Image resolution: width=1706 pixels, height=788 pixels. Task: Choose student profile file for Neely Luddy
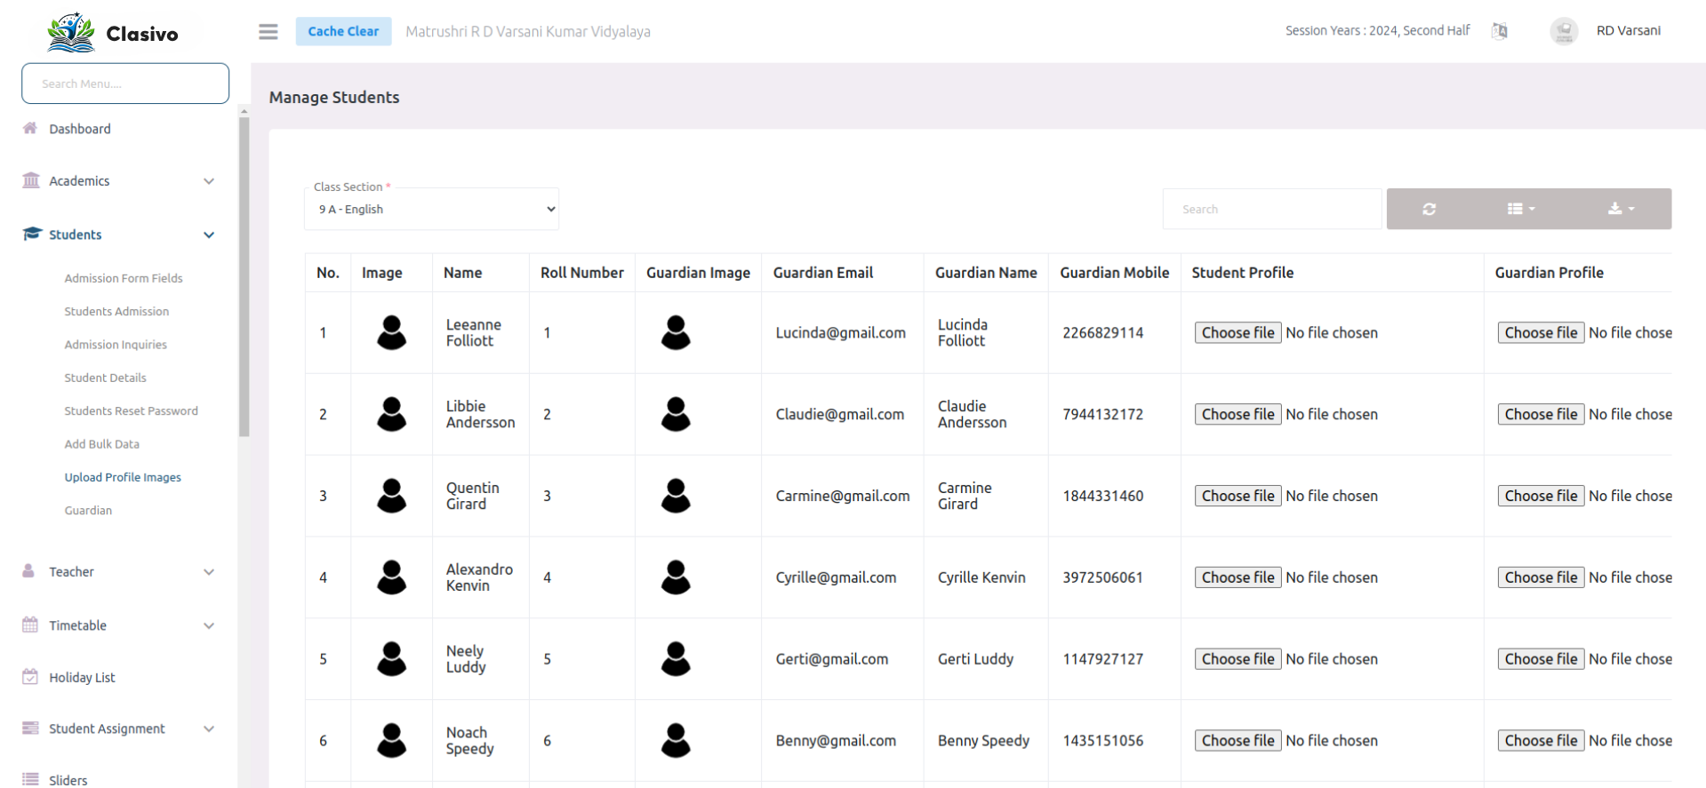tap(1237, 659)
